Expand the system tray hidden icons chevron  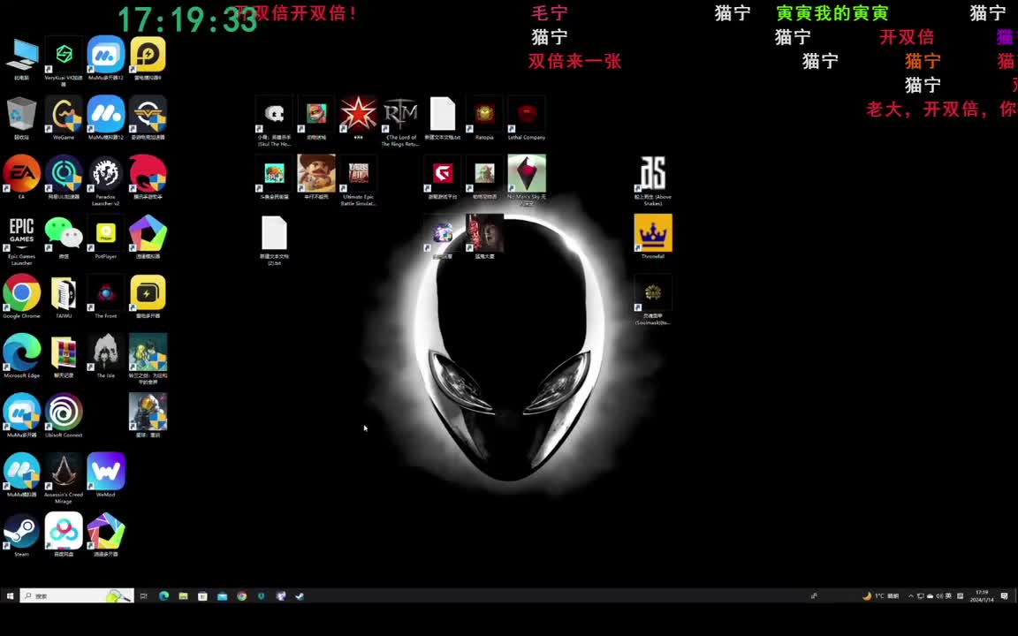coord(911,595)
